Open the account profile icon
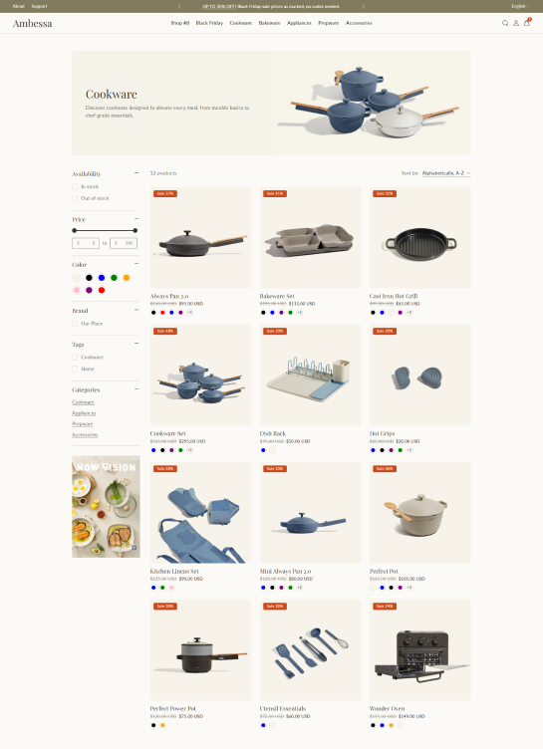The width and height of the screenshot is (543, 749). click(x=516, y=23)
